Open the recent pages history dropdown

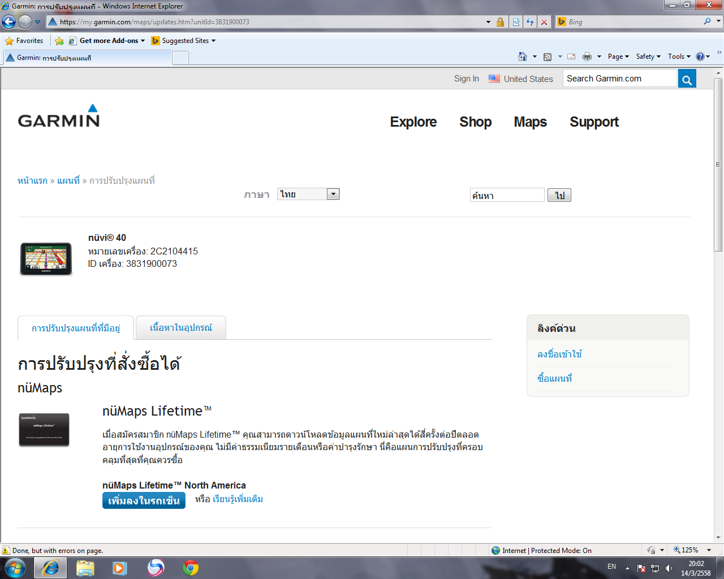(x=38, y=22)
